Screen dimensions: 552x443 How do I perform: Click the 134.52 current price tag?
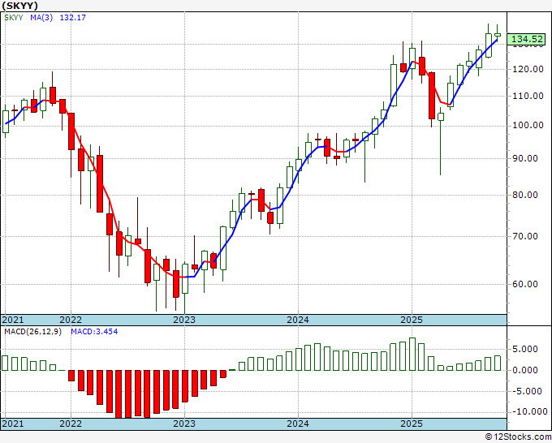click(x=527, y=39)
